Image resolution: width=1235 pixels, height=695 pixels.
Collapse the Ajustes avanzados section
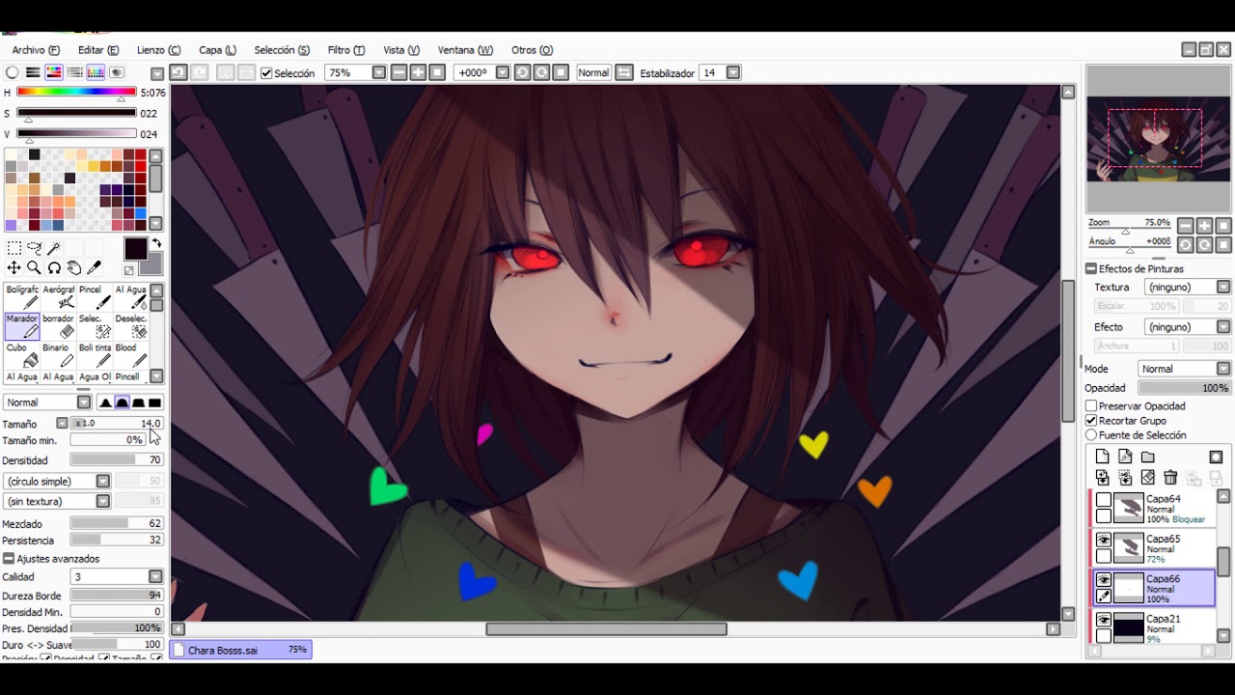tap(9, 559)
